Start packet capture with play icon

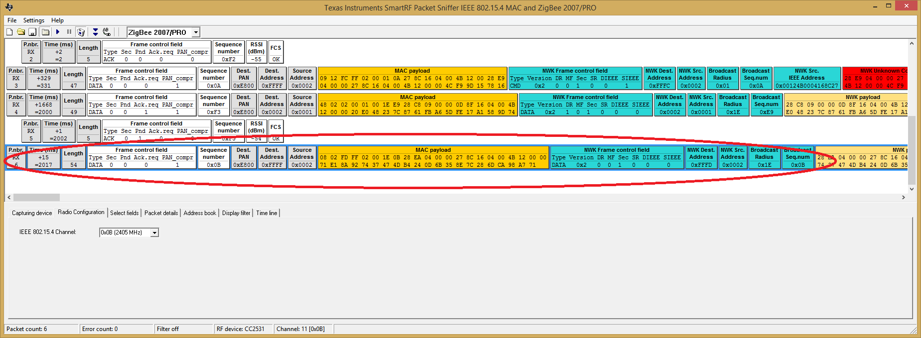(x=58, y=32)
